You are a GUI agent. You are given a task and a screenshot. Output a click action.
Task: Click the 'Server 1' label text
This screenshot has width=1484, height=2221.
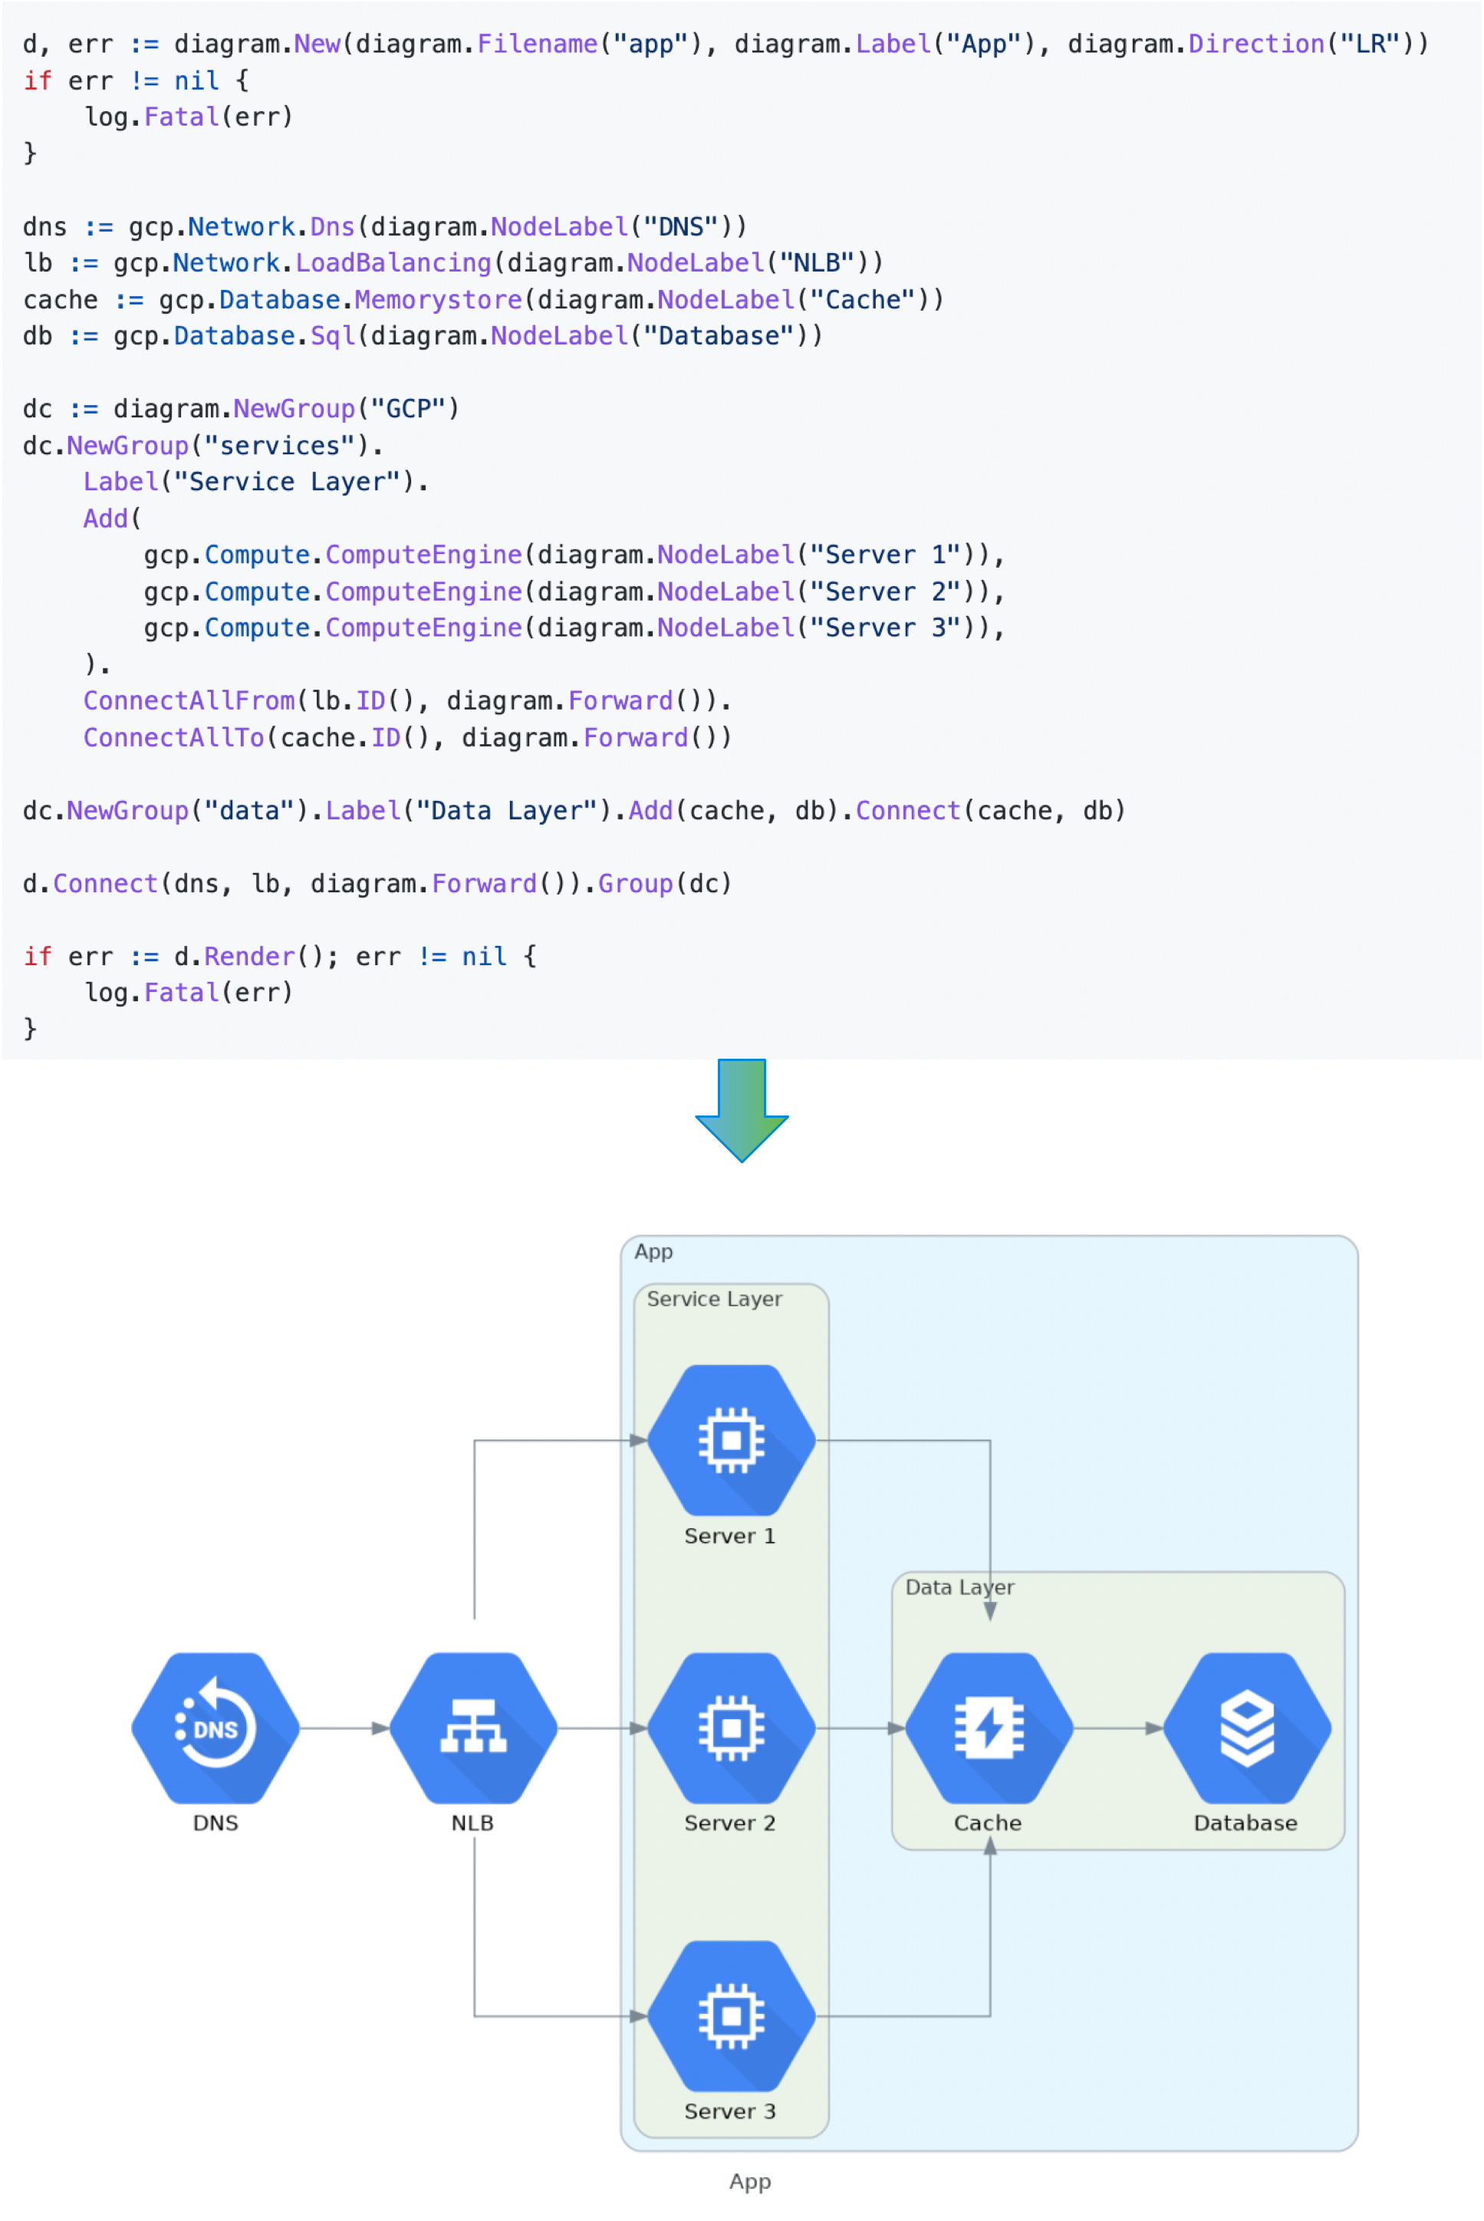point(729,1536)
